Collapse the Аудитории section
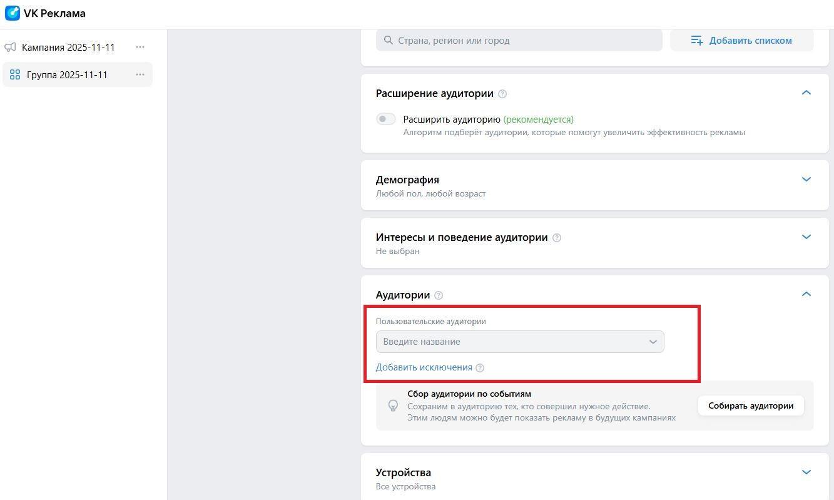This screenshot has width=834, height=500. [806, 294]
